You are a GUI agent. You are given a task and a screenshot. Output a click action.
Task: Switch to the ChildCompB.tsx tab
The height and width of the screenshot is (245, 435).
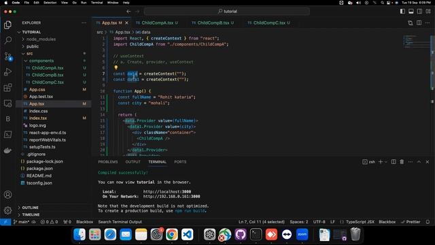coord(213,22)
